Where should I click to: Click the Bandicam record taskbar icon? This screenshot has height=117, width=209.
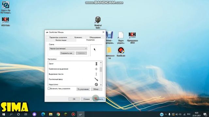(73, 114)
